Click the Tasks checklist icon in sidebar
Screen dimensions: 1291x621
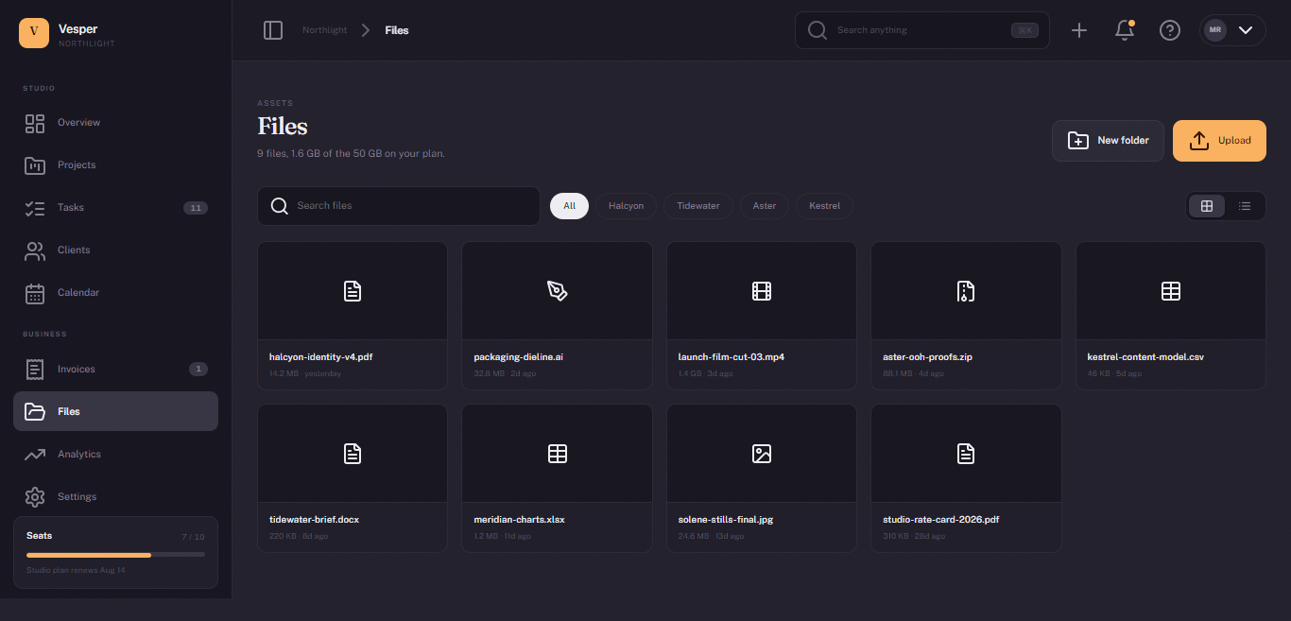35,208
